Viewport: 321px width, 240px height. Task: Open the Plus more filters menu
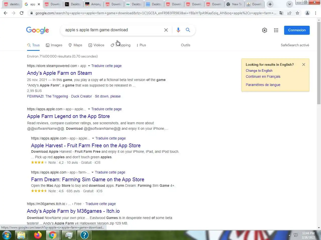pos(141,45)
